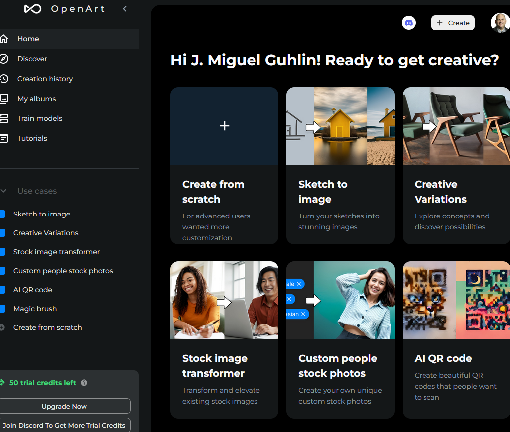Select Magic brush in Use cases
This screenshot has height=432, width=510.
point(35,309)
